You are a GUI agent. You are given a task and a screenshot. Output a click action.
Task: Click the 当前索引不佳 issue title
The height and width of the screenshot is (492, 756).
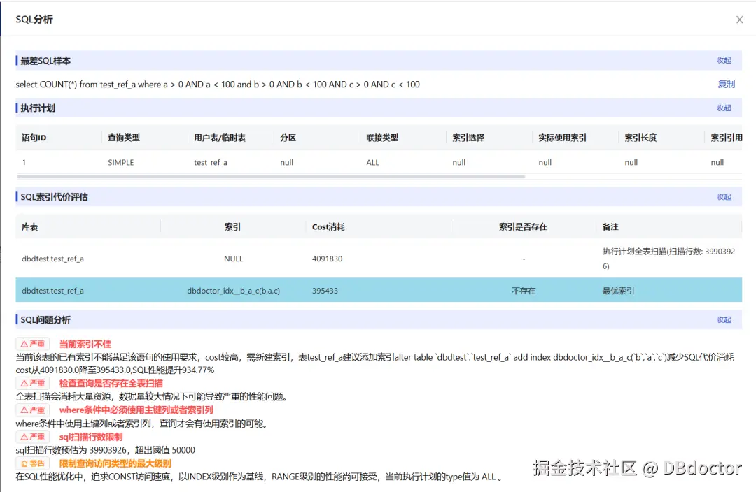85,344
